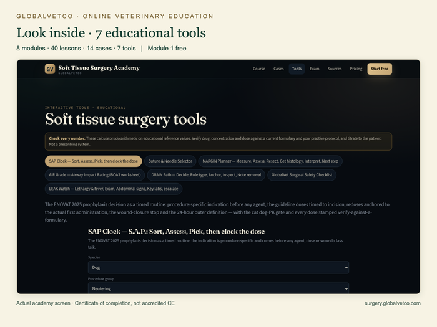Open the DRAIN Path tool tab
The image size is (437, 327).
(x=206, y=175)
